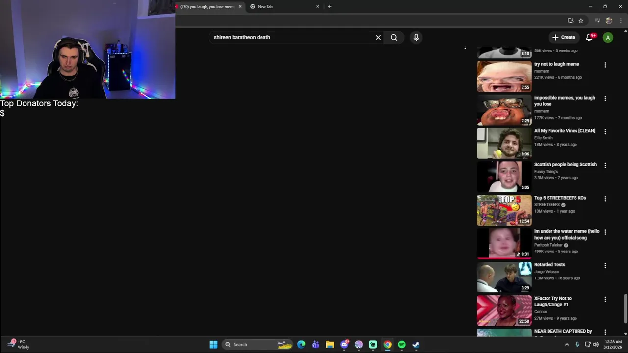Select the 'you laugh, you lose' tab
Viewport: 628px width, 353px height.
(206, 6)
